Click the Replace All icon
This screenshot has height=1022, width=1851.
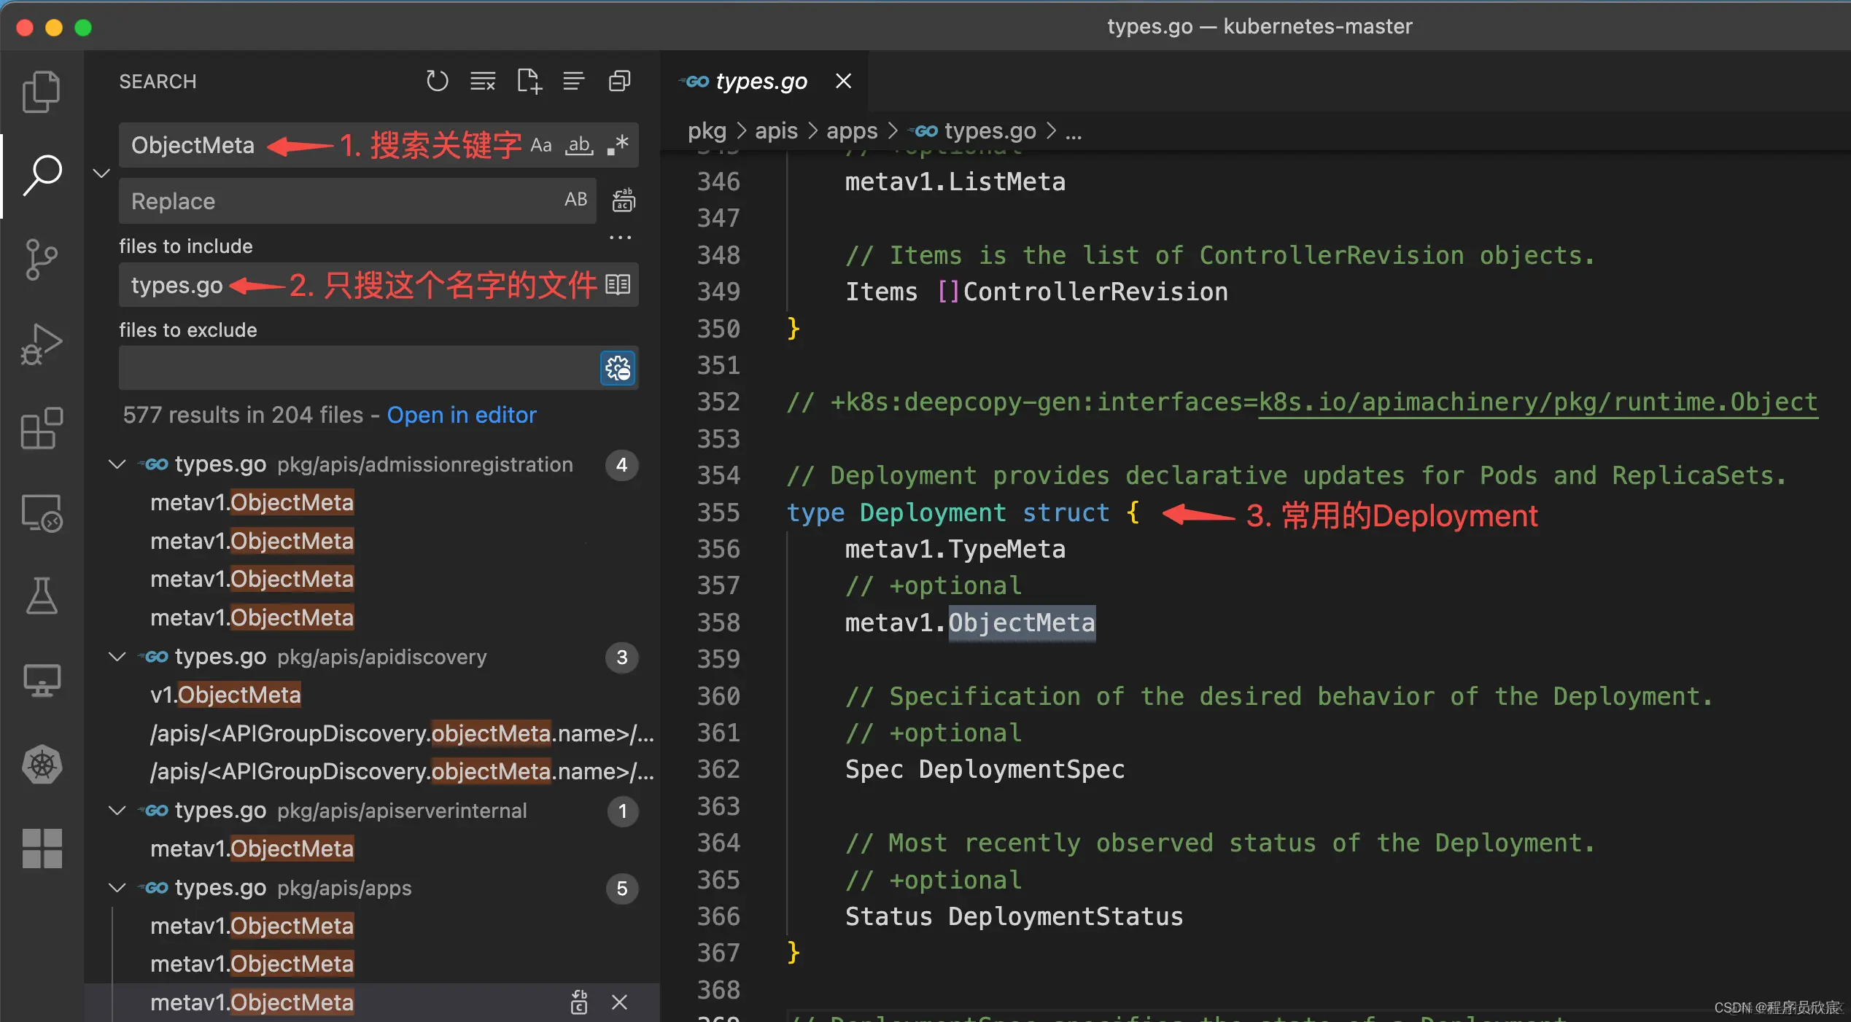pos(623,200)
